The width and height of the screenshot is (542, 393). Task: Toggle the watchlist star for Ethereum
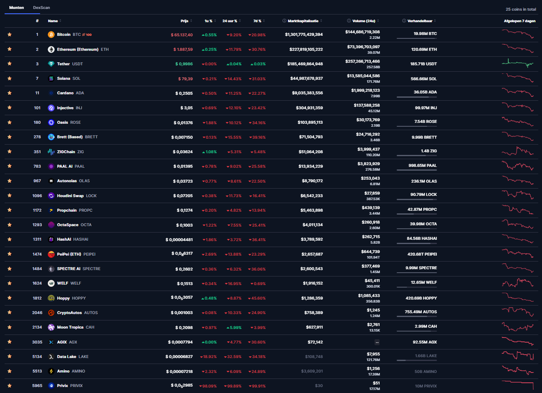coord(10,49)
